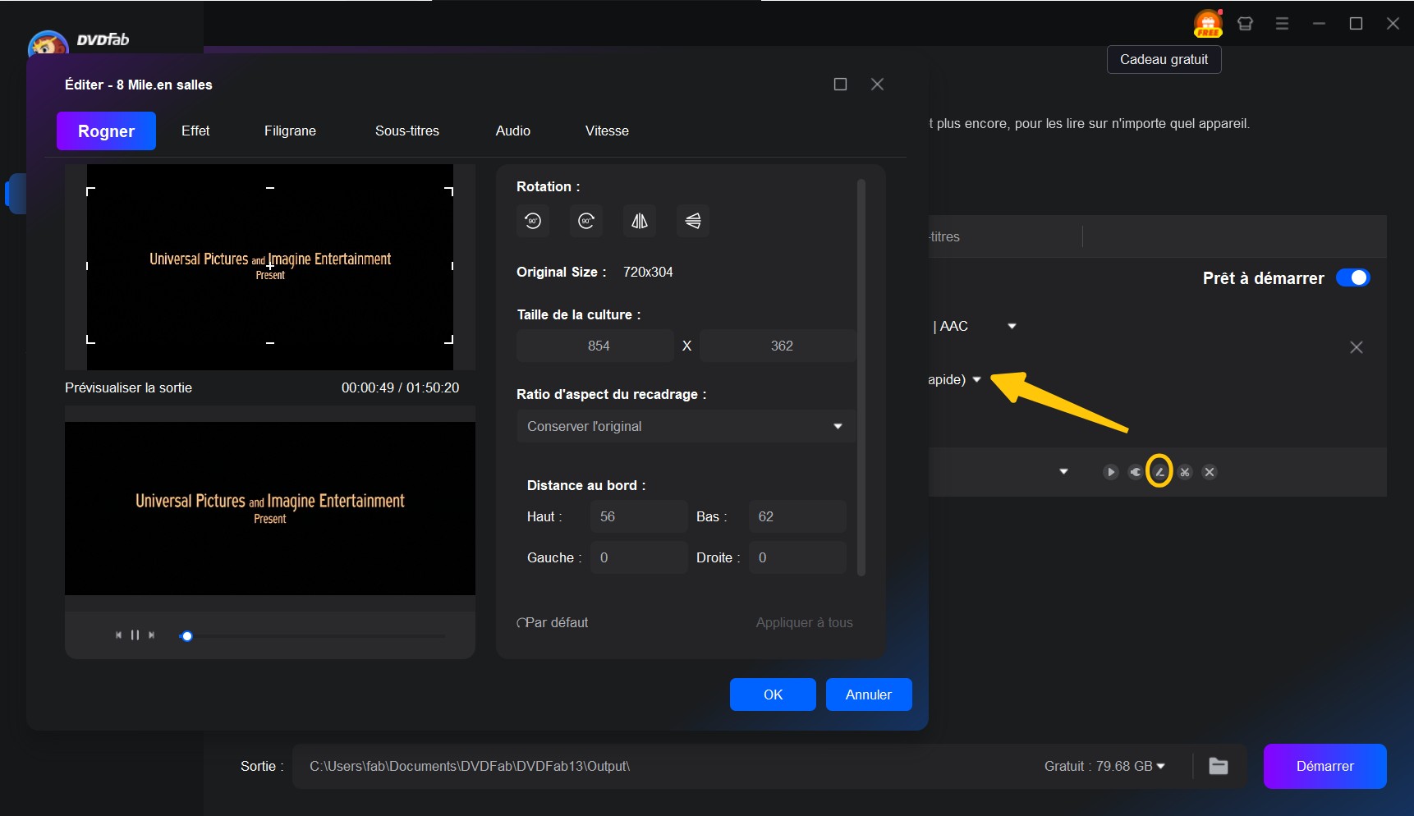Click the X next to AAC row
1414x816 pixels.
click(x=1357, y=347)
